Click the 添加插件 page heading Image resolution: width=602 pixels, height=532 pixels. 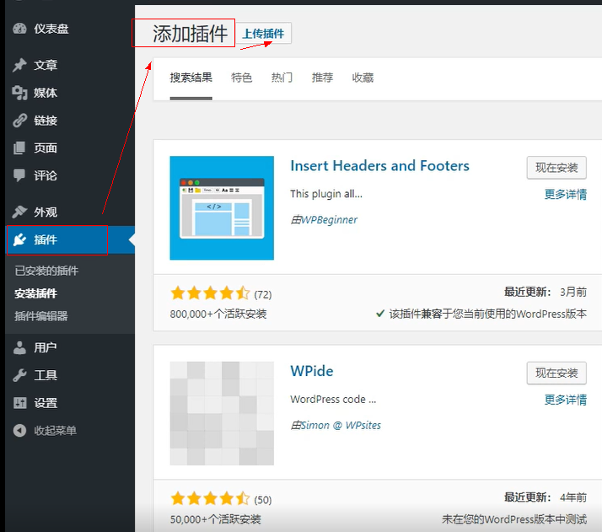coord(190,34)
